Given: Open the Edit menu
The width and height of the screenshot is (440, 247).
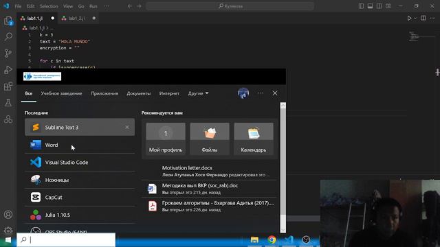Looking at the screenshot, I should (x=30, y=6).
